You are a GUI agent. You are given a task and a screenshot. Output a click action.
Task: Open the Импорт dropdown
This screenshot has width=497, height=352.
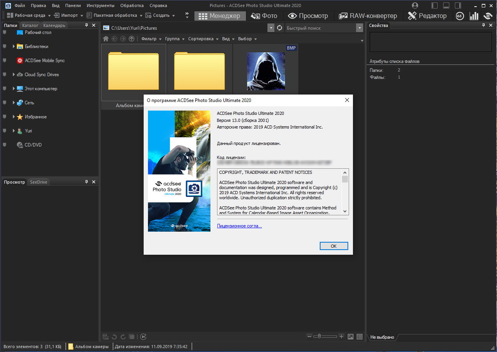69,15
